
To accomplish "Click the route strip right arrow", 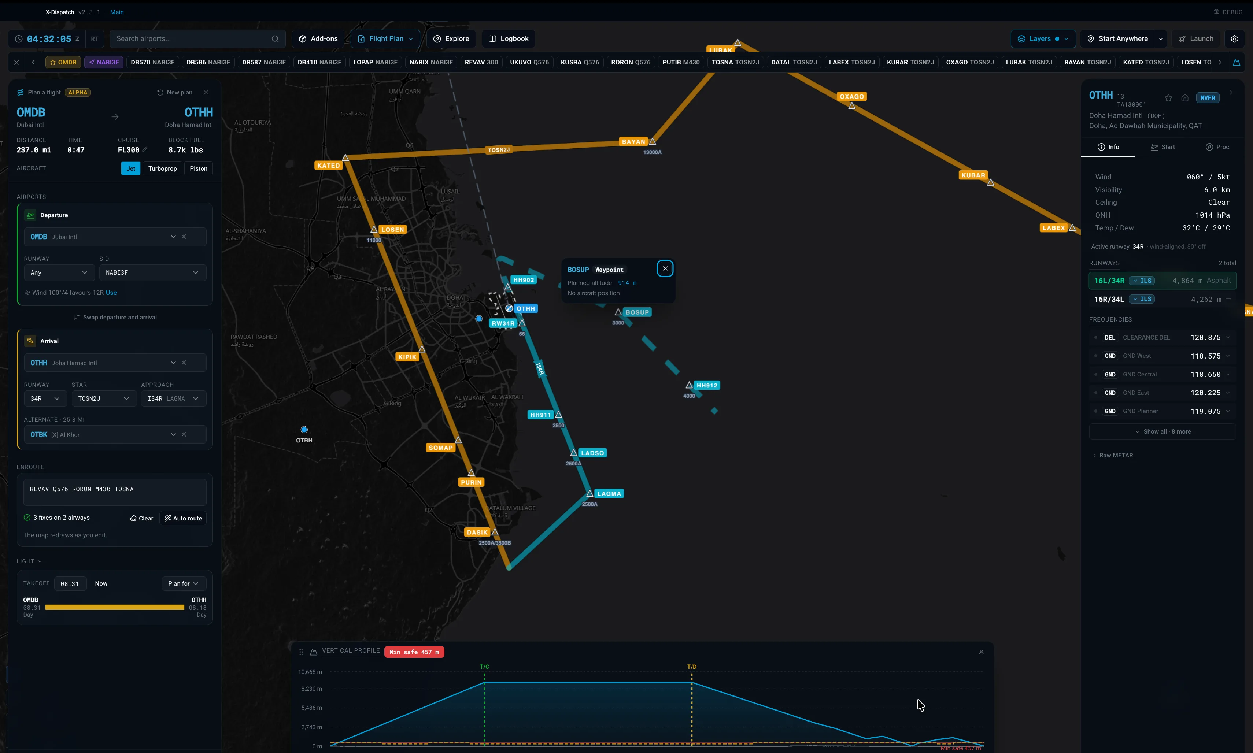I will [1220, 62].
